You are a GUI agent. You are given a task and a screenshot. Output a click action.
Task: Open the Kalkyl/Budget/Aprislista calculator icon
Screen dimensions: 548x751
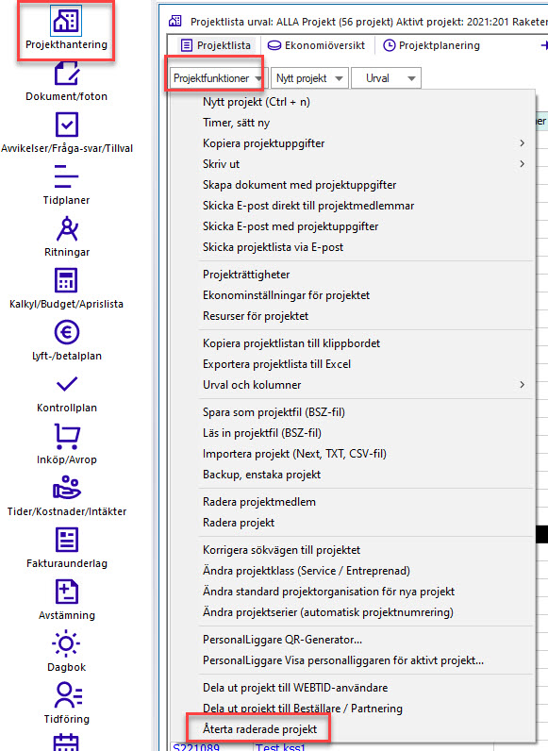tap(66, 280)
